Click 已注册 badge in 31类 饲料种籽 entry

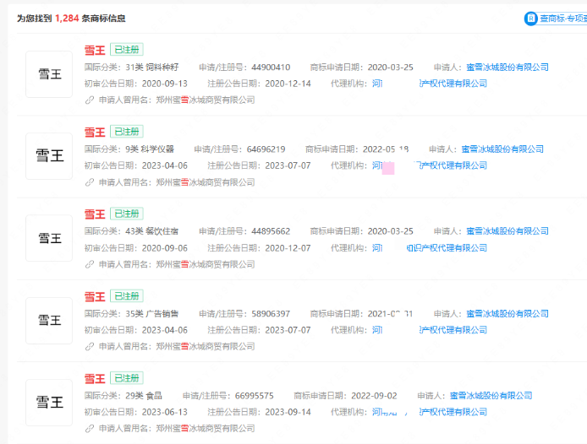(x=127, y=50)
